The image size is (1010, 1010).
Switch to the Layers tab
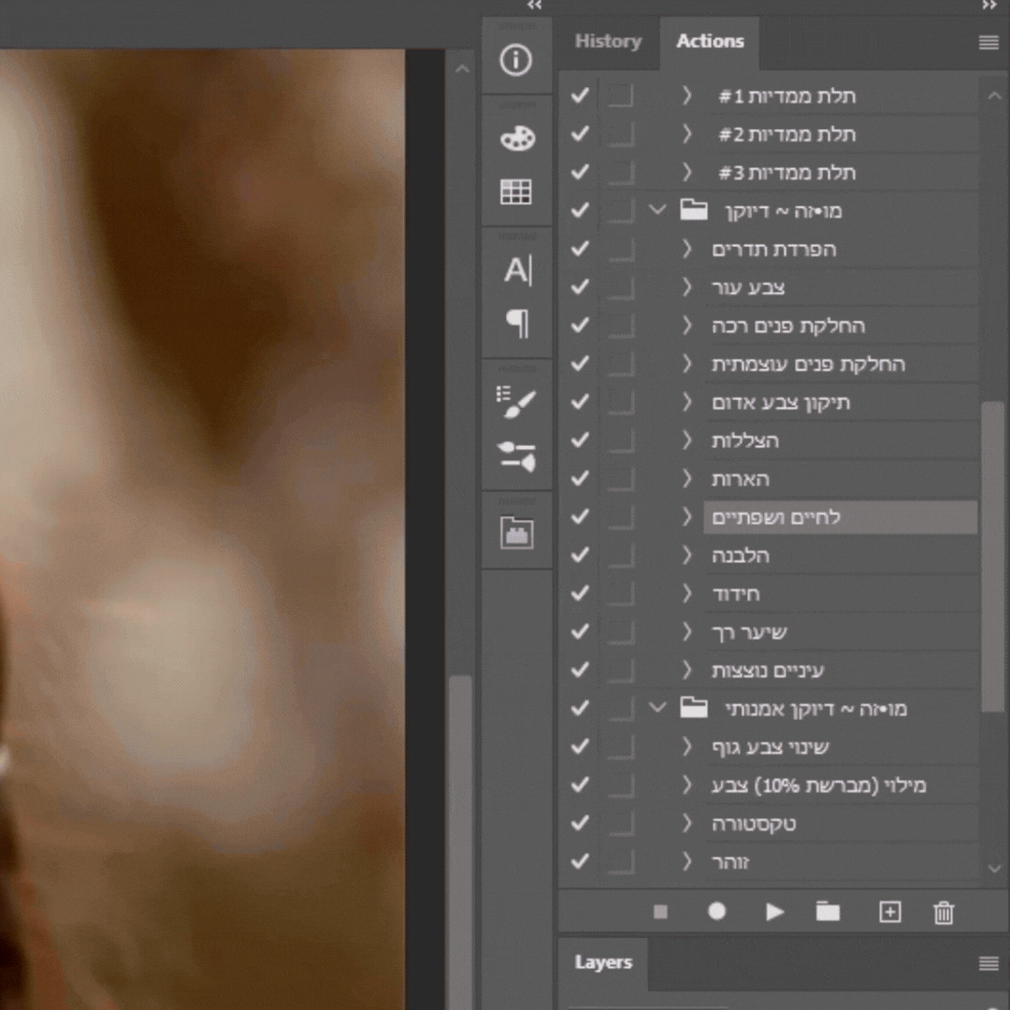click(603, 963)
